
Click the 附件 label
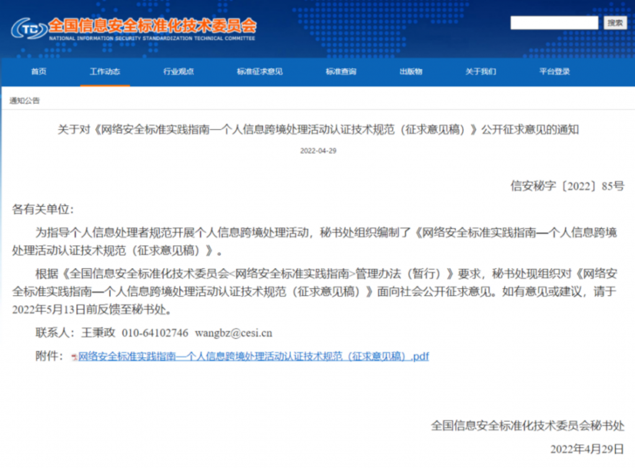pos(50,356)
